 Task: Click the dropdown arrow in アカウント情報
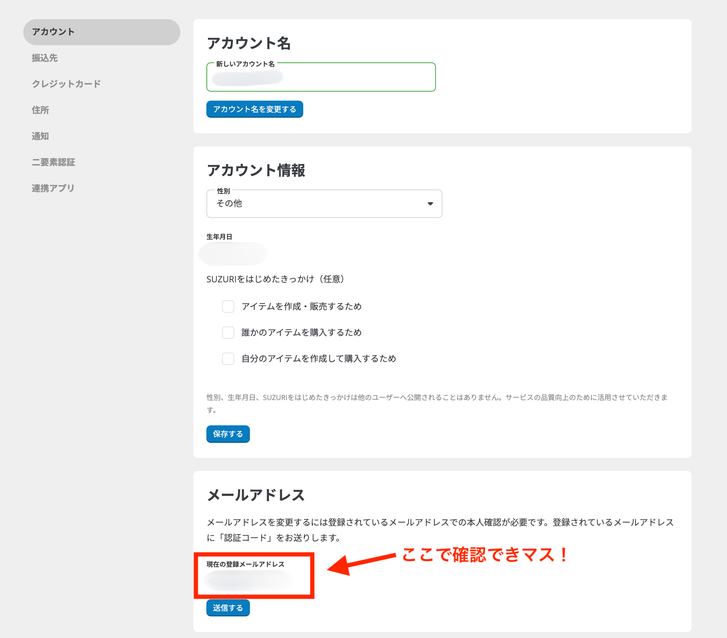[x=430, y=204]
